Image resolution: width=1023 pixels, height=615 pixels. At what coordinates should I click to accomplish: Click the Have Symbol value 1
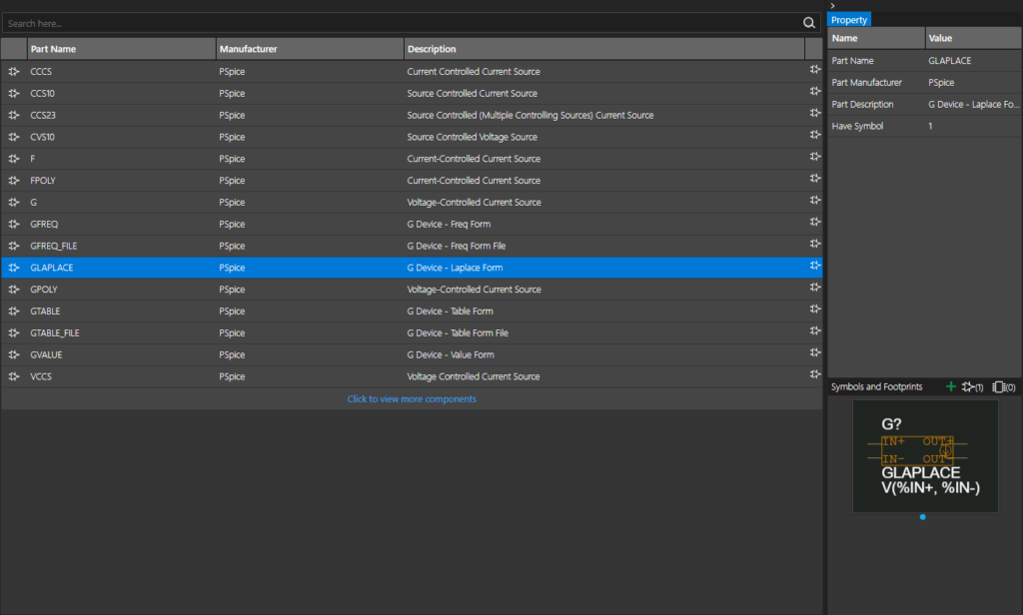coord(930,126)
